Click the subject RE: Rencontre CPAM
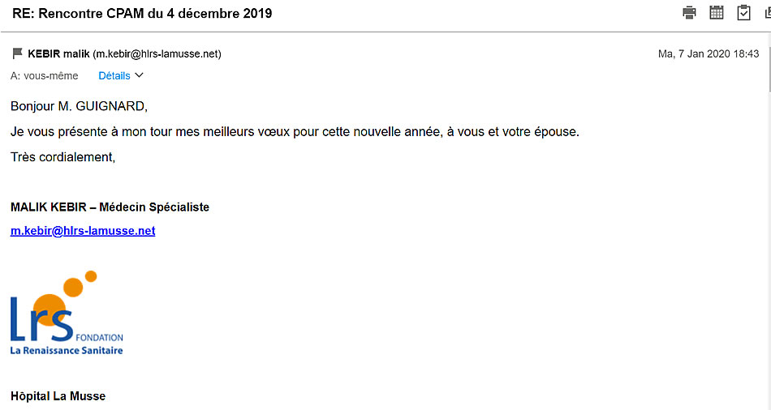Screen dimensions: 771x410 [x=142, y=13]
